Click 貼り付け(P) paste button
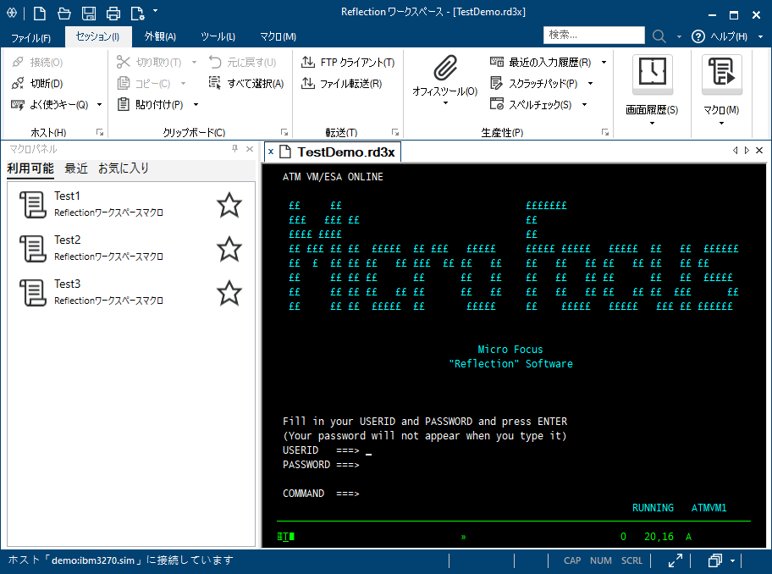 click(150, 104)
